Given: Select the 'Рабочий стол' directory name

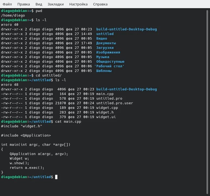Looking at the screenshot, I should 109,66.
